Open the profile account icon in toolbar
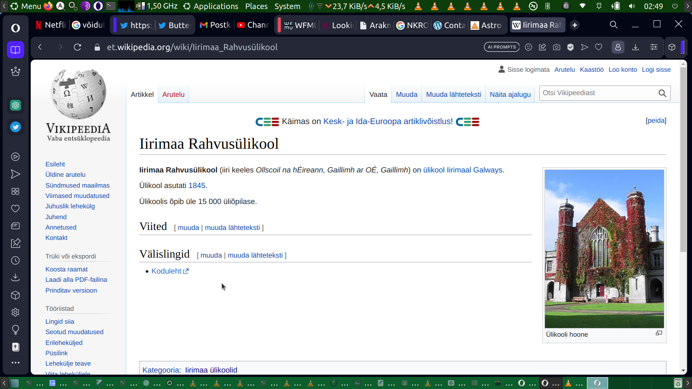Image resolution: width=692 pixels, height=389 pixels. coord(618,47)
